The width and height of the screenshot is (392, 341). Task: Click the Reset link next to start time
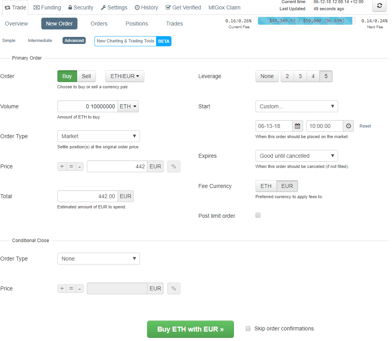pyautogui.click(x=365, y=126)
